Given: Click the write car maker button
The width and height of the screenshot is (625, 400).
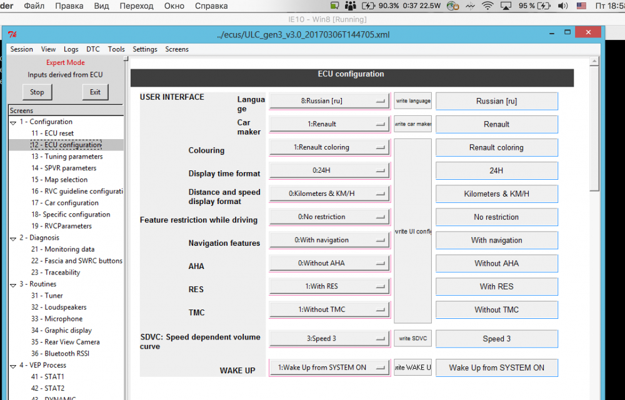Looking at the screenshot, I should click(x=413, y=124).
